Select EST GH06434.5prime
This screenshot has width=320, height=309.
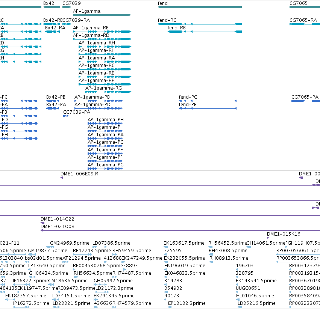click(49, 273)
